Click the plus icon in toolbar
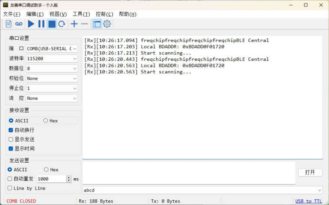Viewport: 329px width, 205px height. [x=74, y=24]
